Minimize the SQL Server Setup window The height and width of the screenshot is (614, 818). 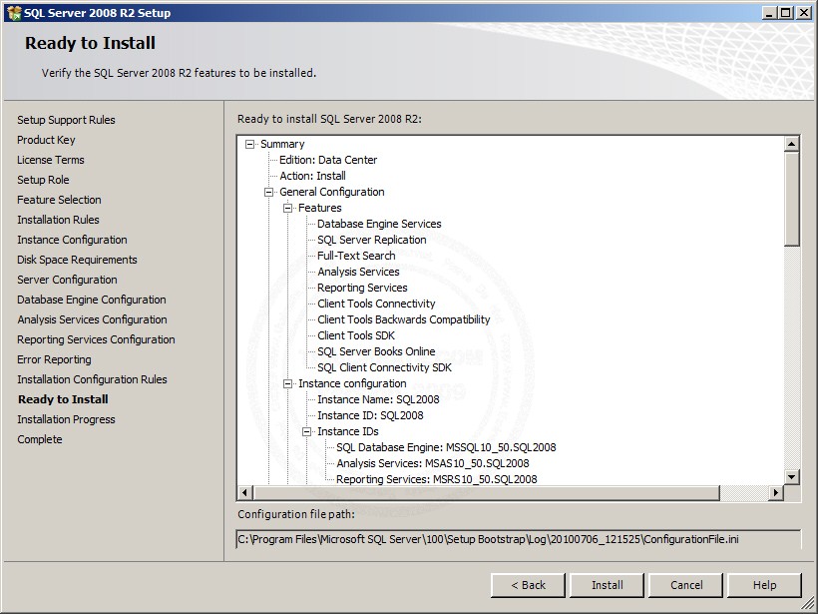point(768,13)
